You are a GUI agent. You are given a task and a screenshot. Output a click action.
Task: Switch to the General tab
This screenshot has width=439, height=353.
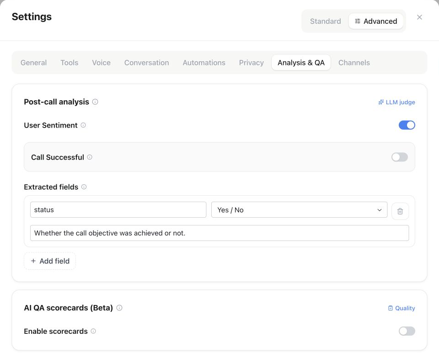(x=33, y=63)
